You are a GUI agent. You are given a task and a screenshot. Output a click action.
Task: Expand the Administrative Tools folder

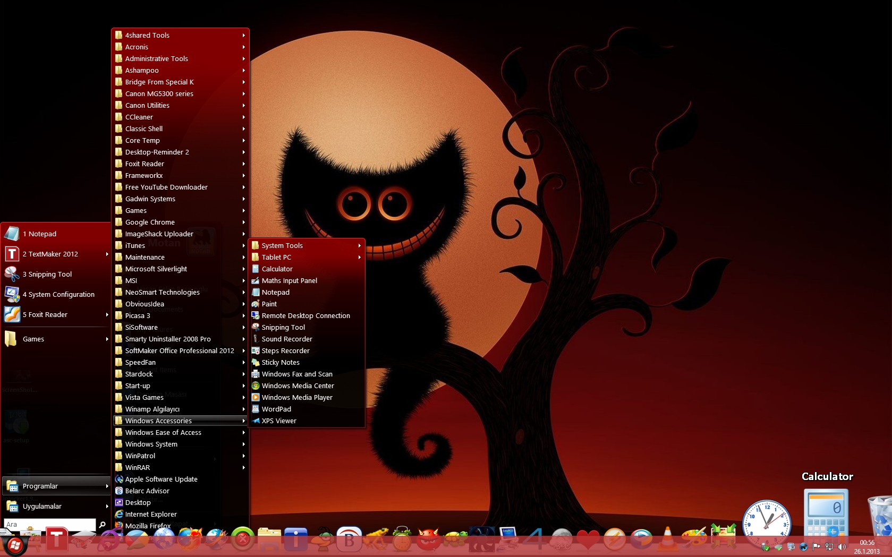pos(181,58)
